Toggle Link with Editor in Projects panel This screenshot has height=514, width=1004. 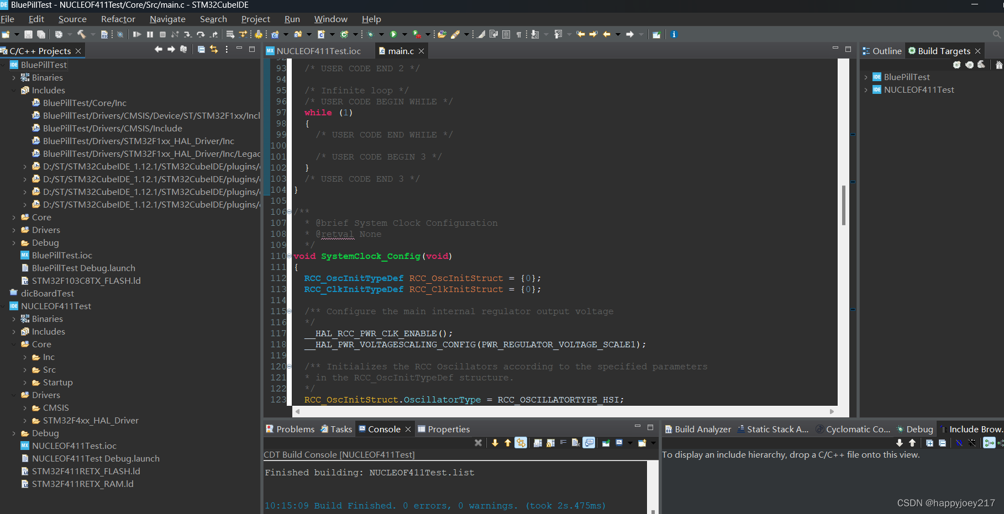click(214, 50)
